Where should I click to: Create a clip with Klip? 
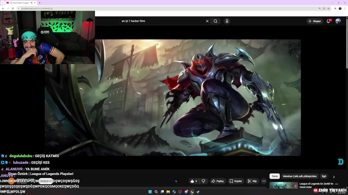[x=252, y=181]
